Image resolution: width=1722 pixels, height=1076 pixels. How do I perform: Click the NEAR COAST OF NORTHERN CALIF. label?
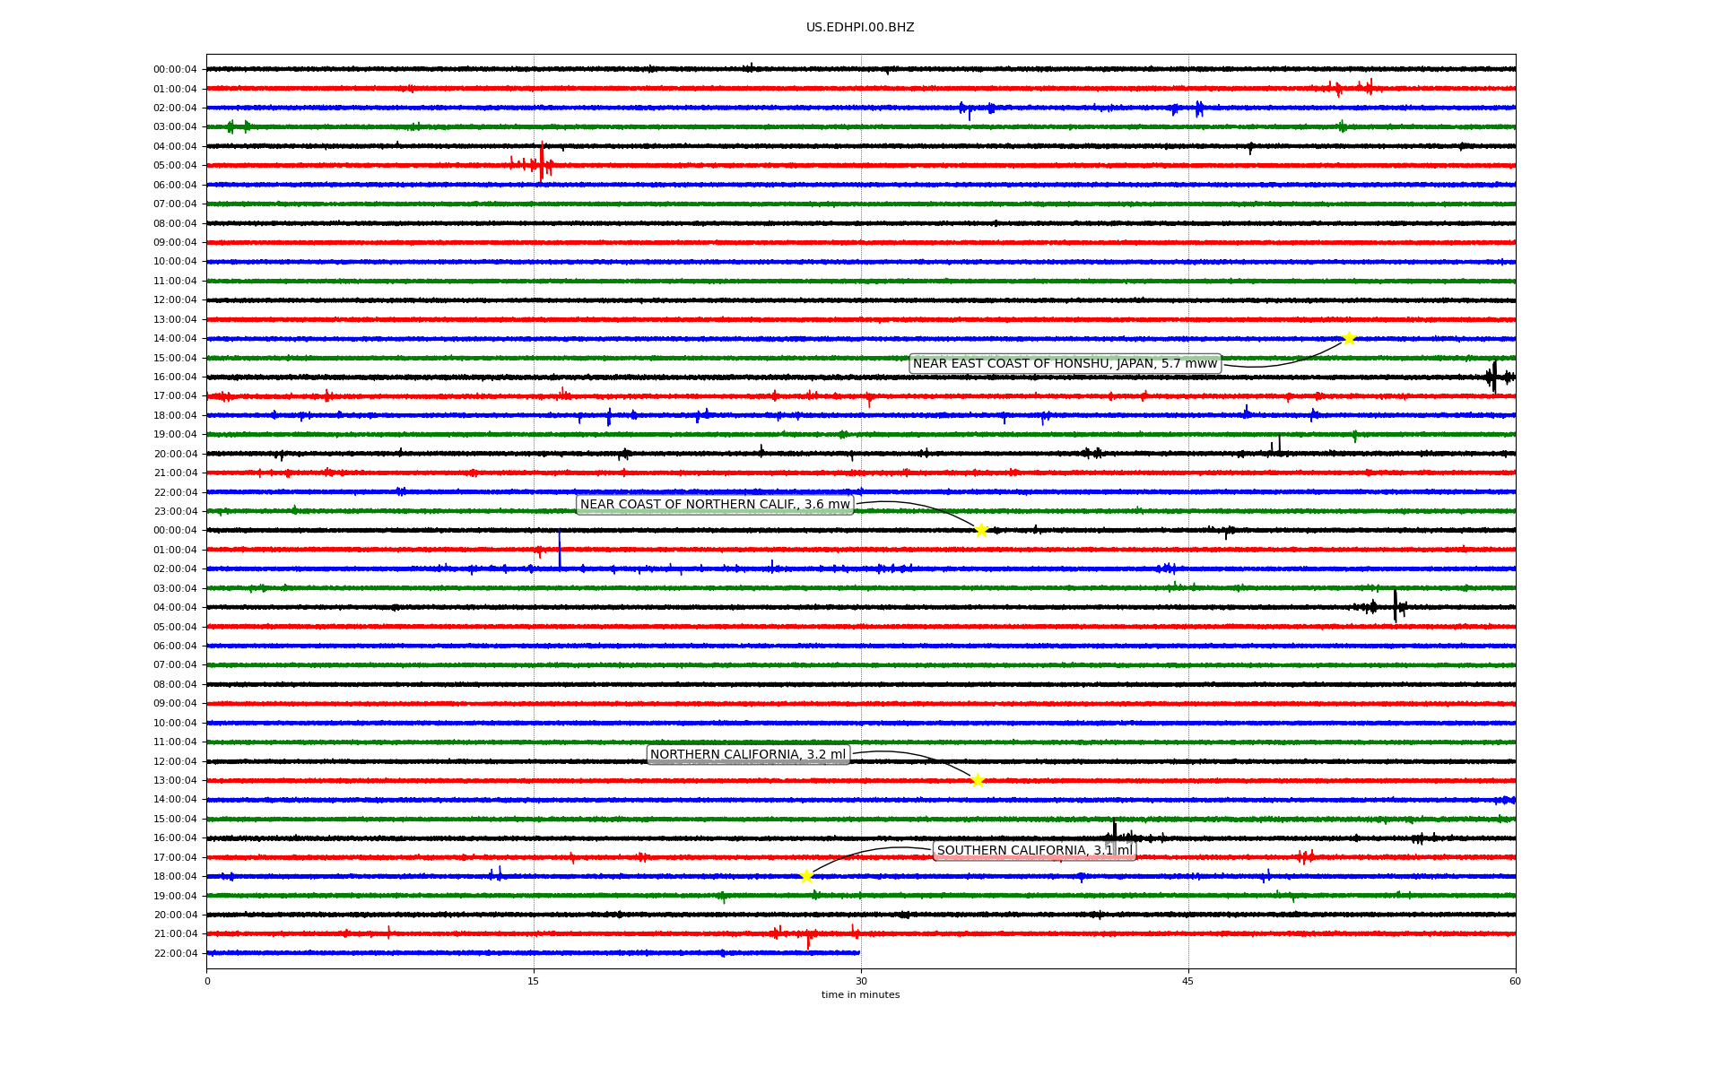click(x=715, y=505)
